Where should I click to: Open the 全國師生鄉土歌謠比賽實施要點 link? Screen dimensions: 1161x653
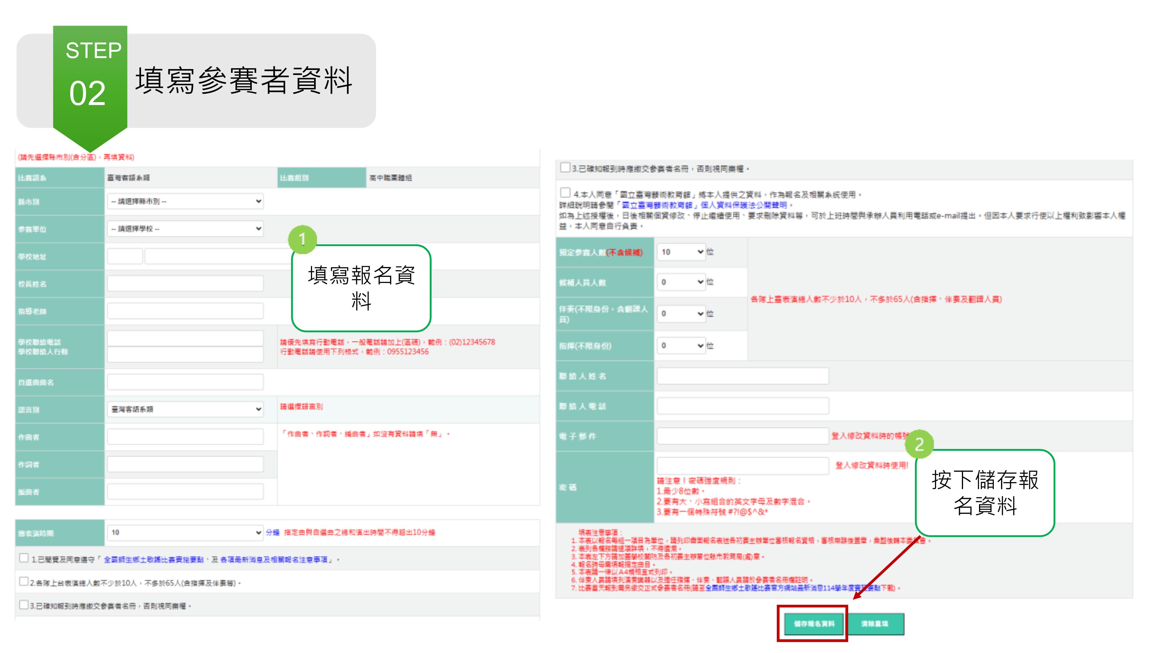153,560
